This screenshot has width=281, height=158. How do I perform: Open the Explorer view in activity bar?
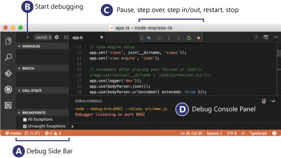pos(8,41)
